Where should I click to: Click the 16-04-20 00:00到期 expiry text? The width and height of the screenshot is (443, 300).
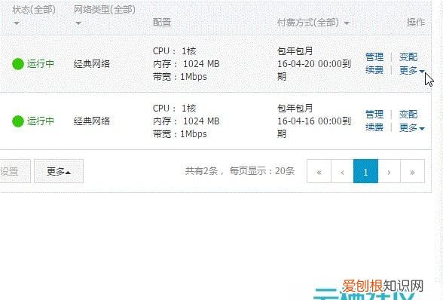(314, 70)
